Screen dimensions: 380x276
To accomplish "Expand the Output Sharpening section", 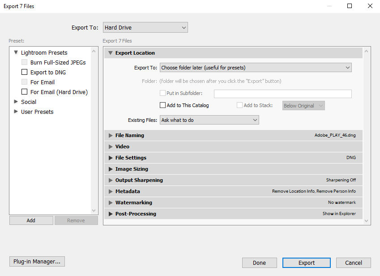I will (x=111, y=180).
